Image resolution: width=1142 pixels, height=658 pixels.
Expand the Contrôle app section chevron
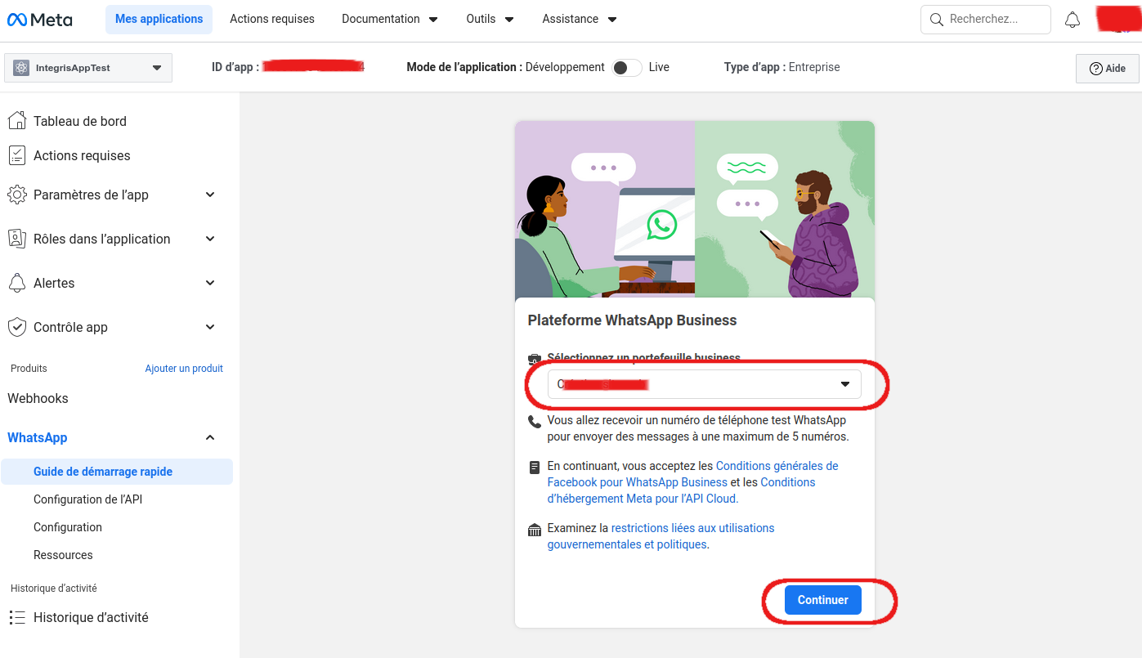click(210, 327)
